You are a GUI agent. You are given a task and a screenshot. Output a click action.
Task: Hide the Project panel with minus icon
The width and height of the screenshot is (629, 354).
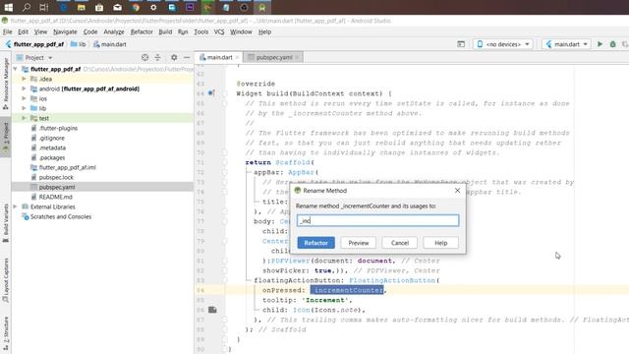187,57
